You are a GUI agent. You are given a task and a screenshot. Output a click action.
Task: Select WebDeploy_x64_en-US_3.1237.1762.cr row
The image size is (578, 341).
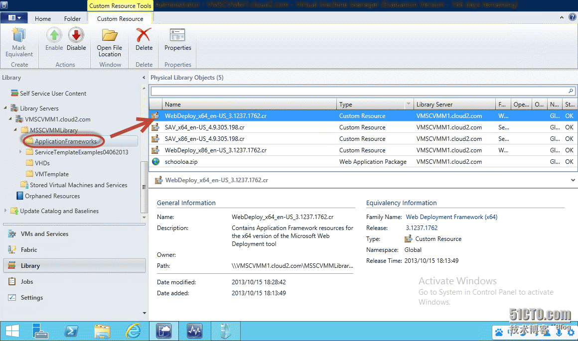(x=363, y=115)
